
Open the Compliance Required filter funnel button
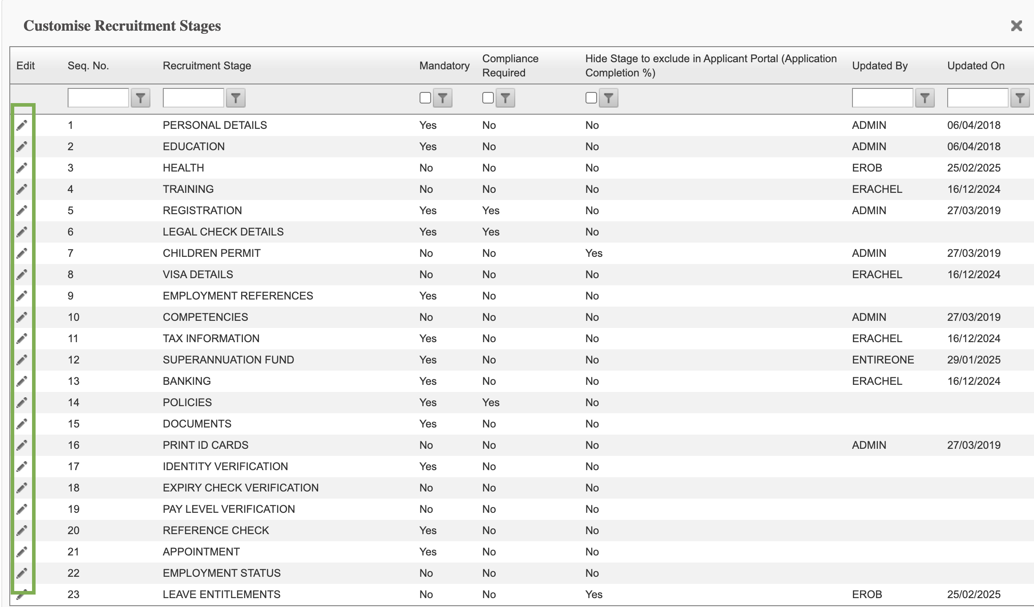(x=505, y=98)
